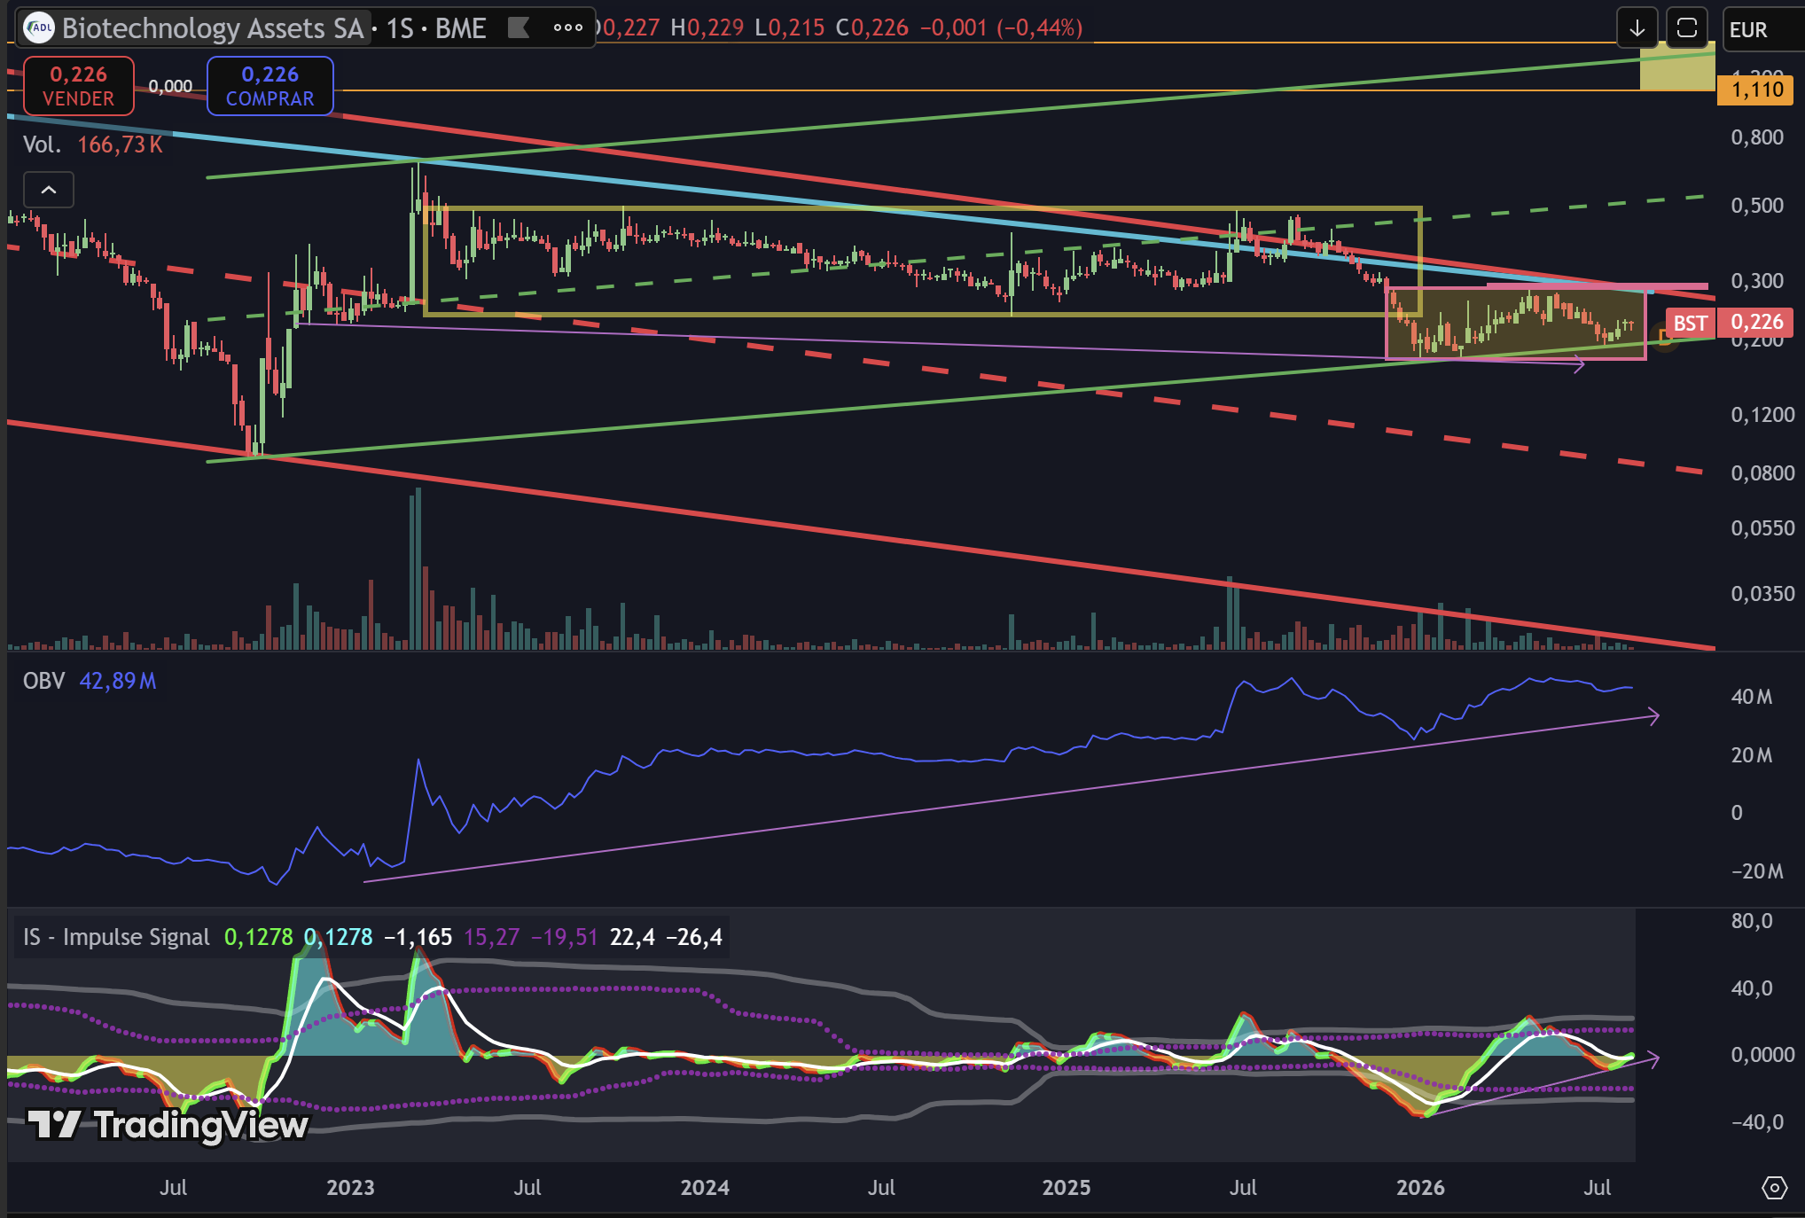
Task: Click the 166,73 K volume value
Action: click(121, 144)
